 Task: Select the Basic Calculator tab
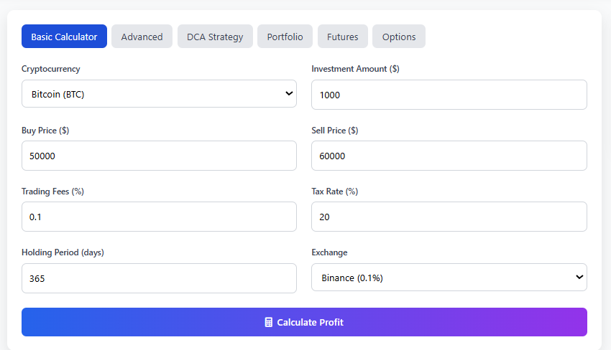click(64, 37)
